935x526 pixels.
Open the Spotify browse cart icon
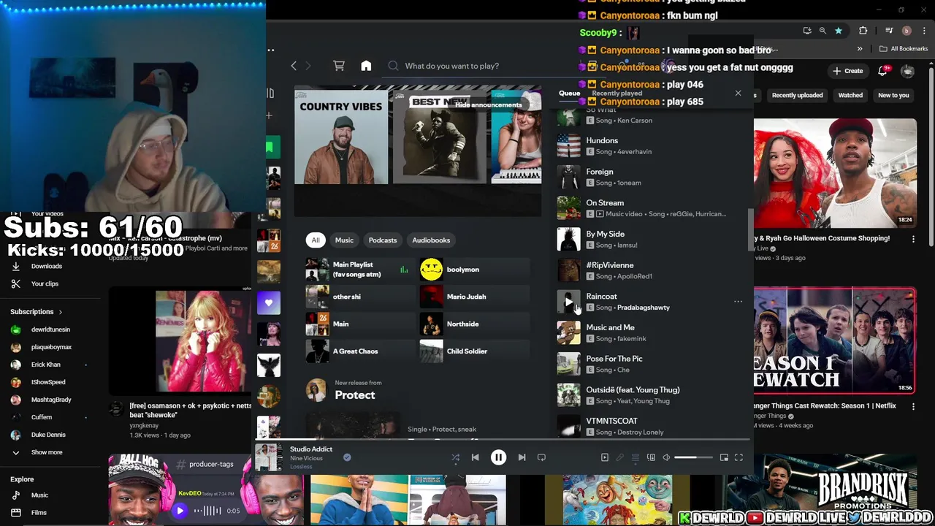point(339,66)
